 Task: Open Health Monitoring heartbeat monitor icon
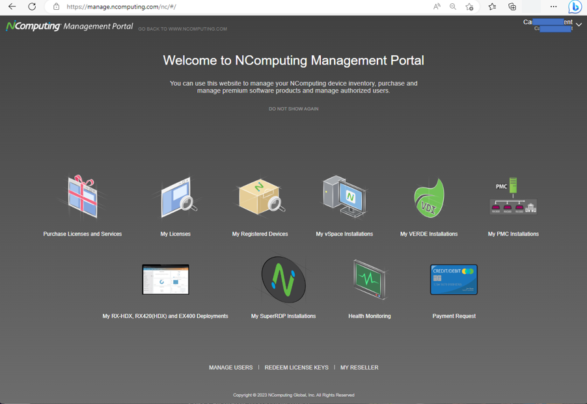[370, 279]
